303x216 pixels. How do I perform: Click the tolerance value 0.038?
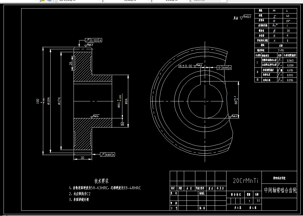290,65
